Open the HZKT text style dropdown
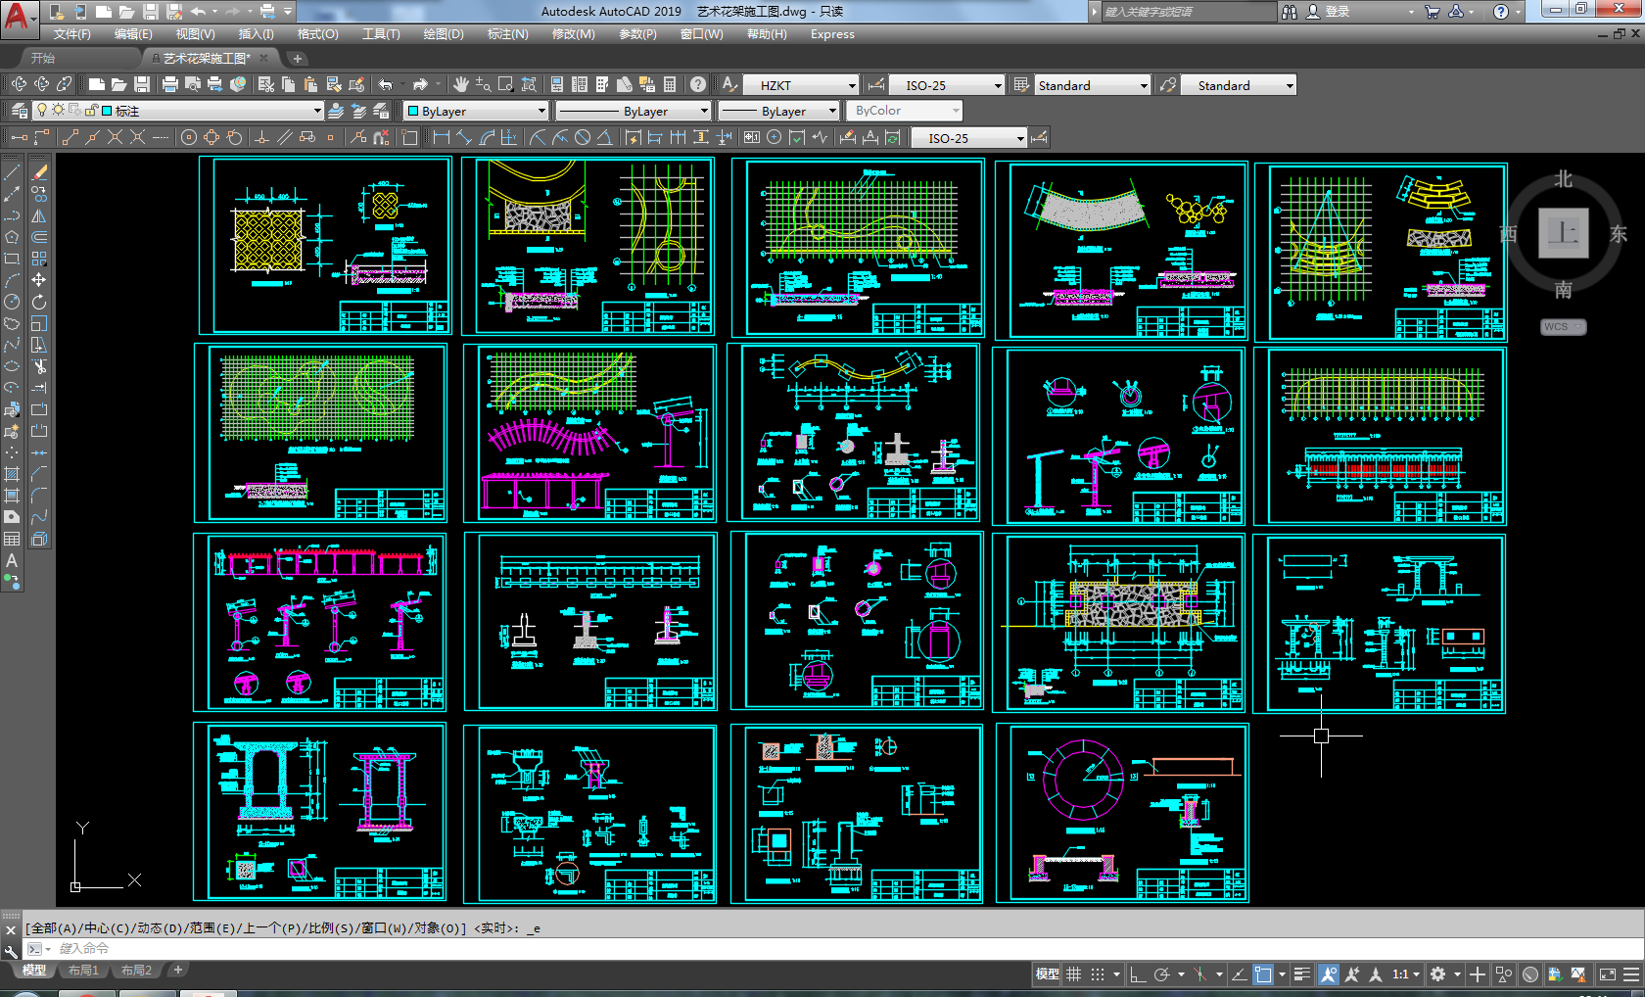Viewport: 1645px width, 997px height. tap(801, 85)
